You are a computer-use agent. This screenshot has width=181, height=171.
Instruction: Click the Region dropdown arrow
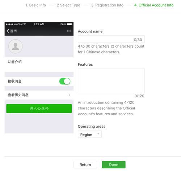[x=98, y=134]
